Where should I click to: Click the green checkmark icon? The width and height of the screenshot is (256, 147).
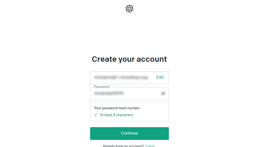point(95,115)
